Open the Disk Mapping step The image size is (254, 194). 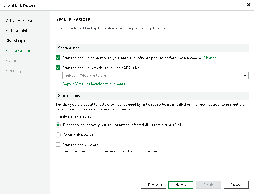(x=17, y=40)
